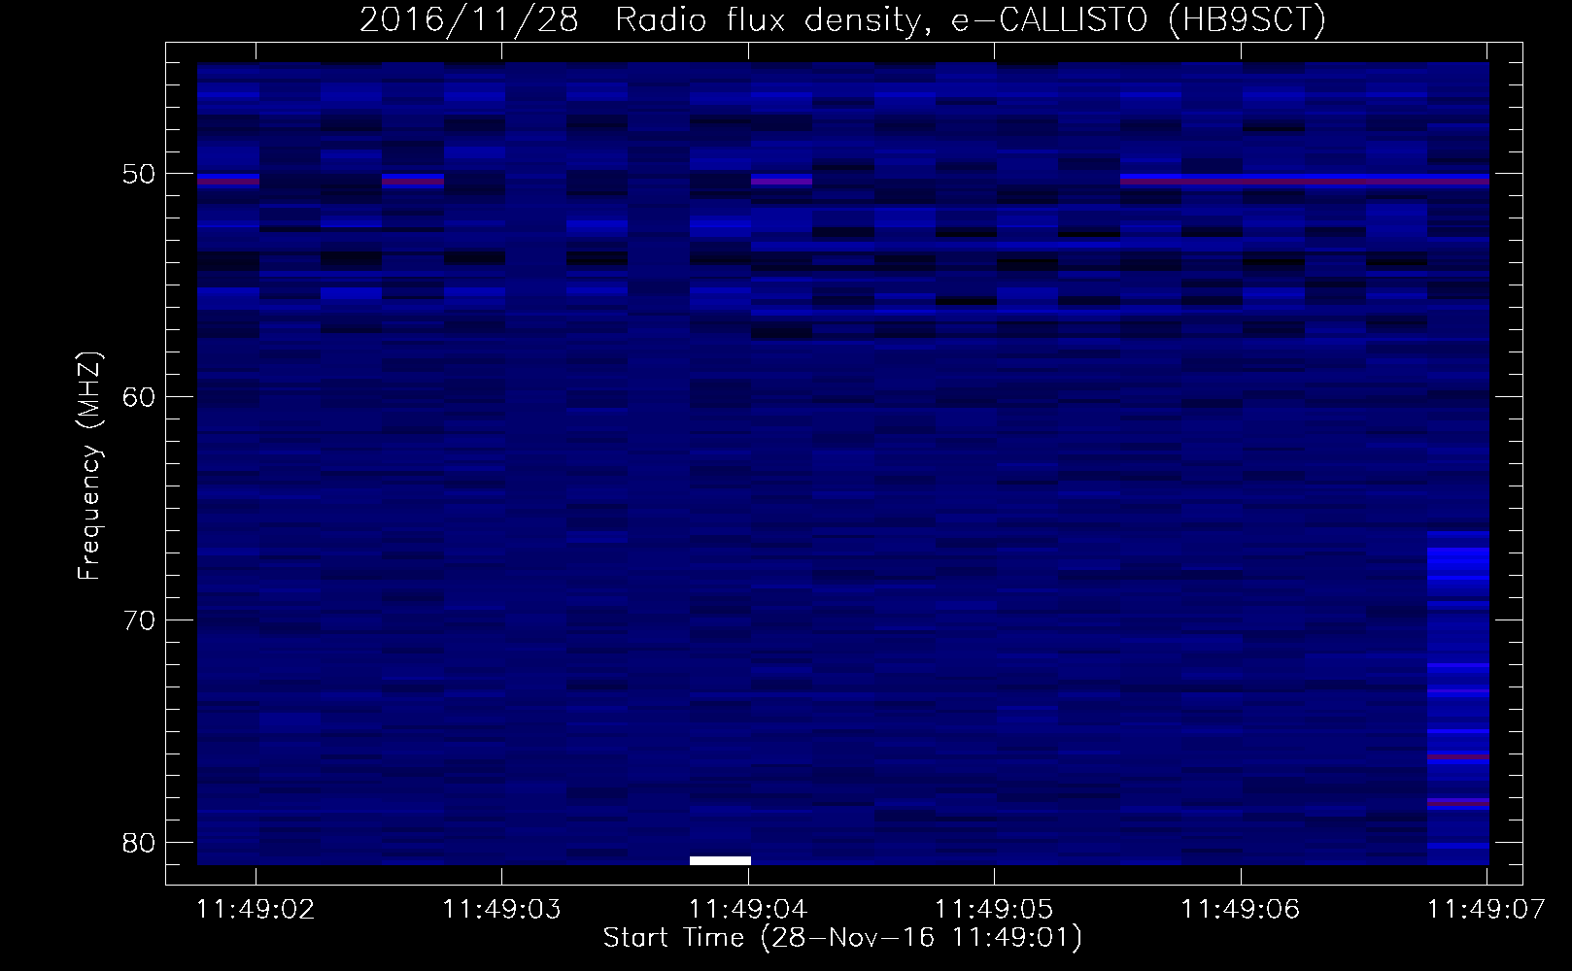Image resolution: width=1572 pixels, height=971 pixels.
Task: Click the time tick label "11:49:02"
Action: [256, 909]
